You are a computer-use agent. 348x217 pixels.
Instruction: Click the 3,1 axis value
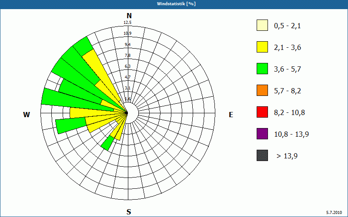127,88
